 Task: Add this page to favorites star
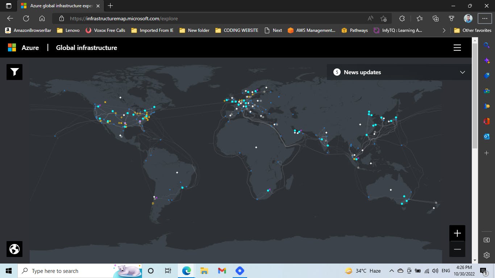(x=384, y=18)
